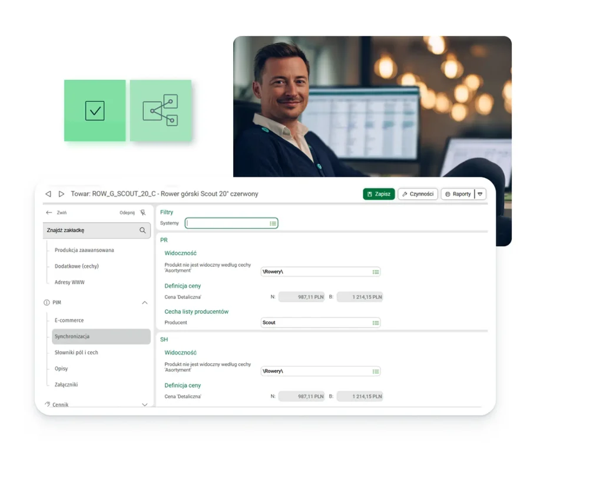Go to previous record arrow
Screen dimensions: 603x493
tap(48, 194)
